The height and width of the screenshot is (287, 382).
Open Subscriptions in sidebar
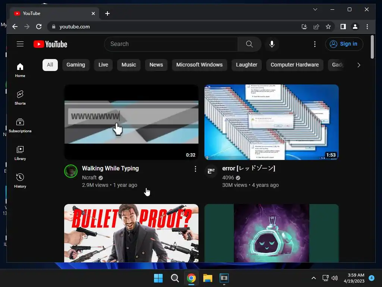[20, 126]
